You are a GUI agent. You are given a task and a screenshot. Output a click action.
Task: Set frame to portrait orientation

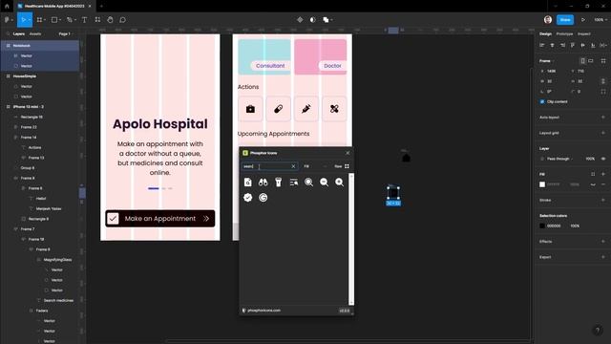tap(582, 61)
